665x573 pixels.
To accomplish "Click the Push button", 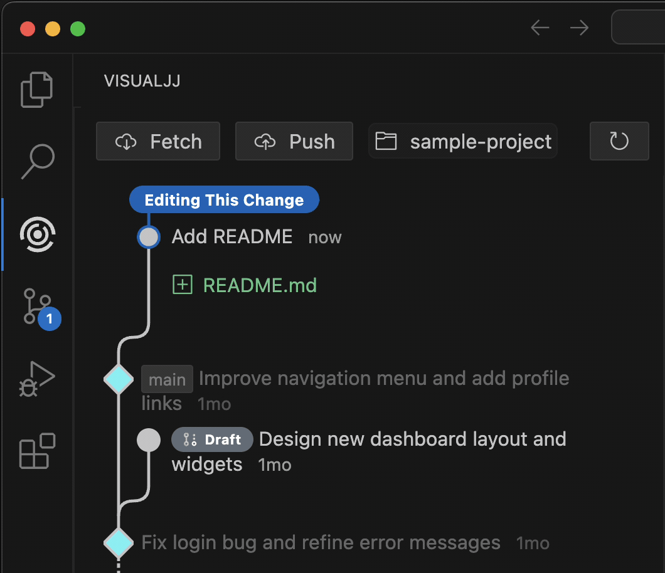I will [x=294, y=141].
